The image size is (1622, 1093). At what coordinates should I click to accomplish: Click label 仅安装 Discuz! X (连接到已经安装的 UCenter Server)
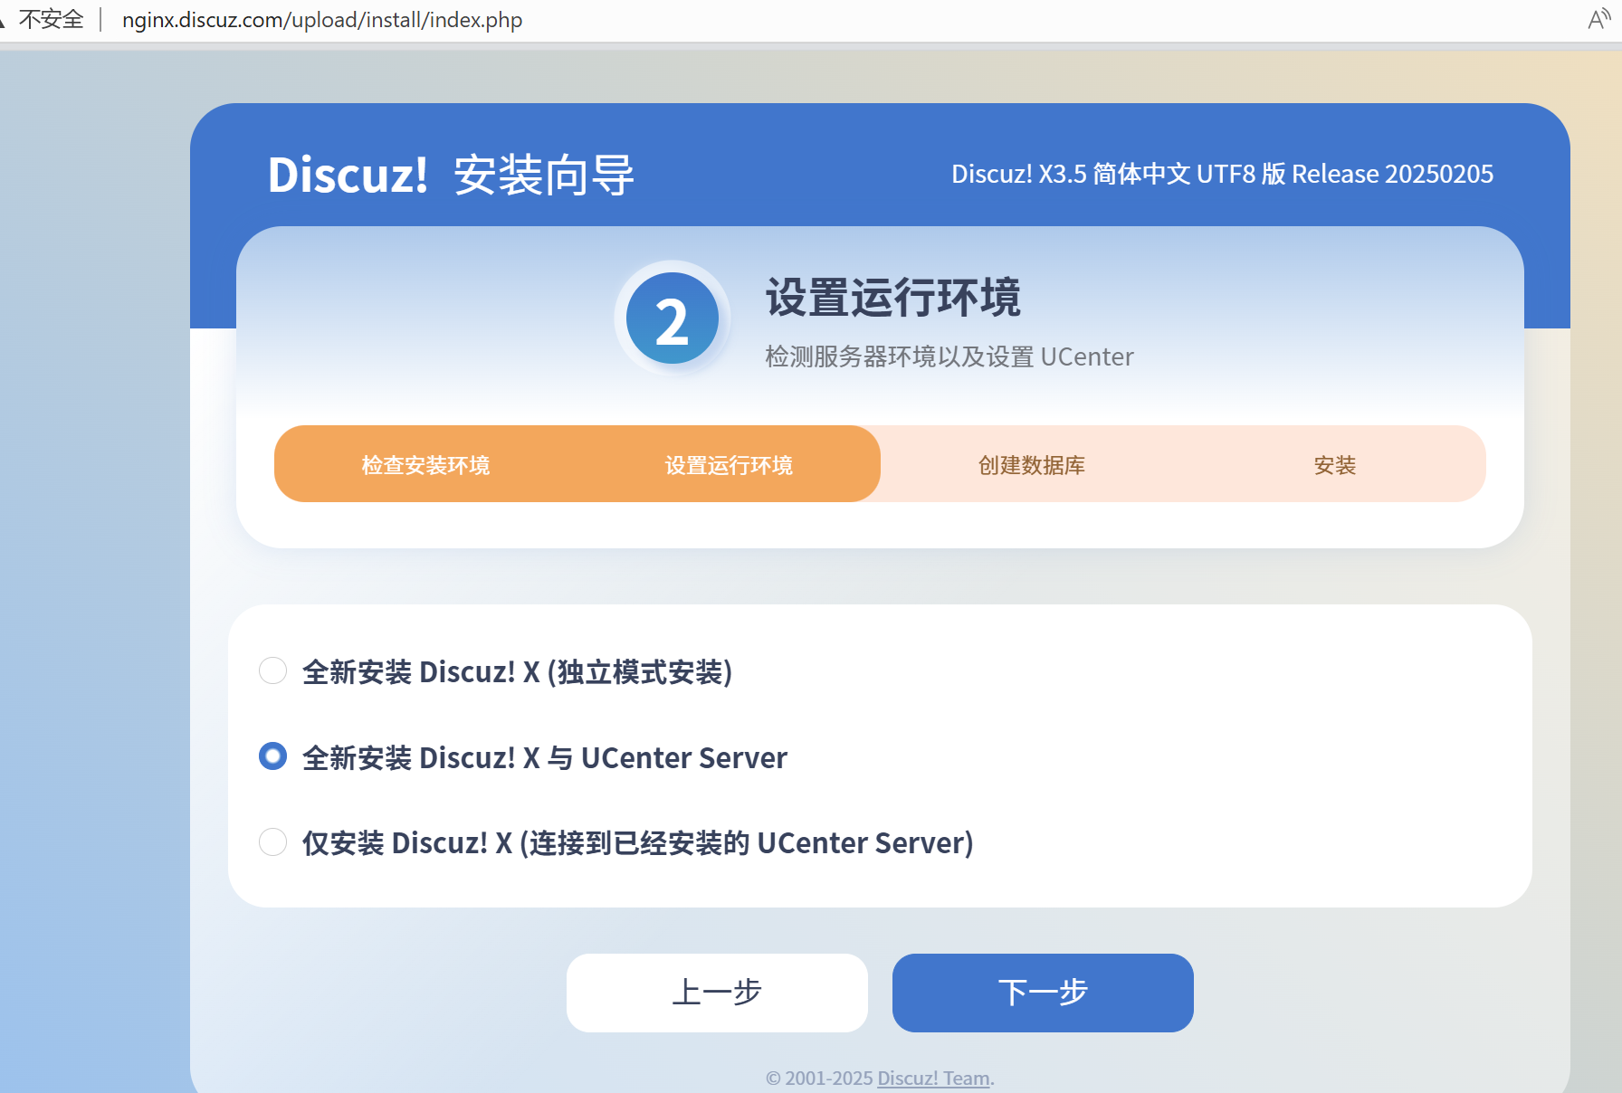[638, 842]
